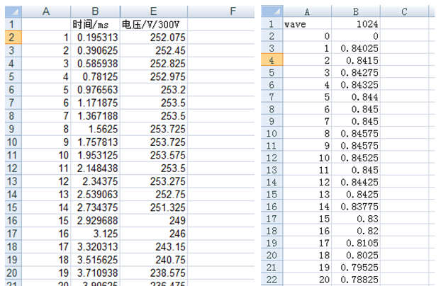441x286 pixels.
Task: Click cell with value 0.83
Action: point(356,219)
